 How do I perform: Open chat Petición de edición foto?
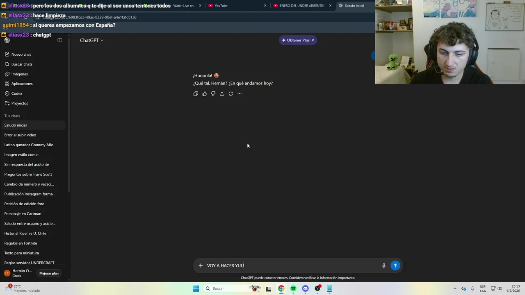tap(33, 204)
